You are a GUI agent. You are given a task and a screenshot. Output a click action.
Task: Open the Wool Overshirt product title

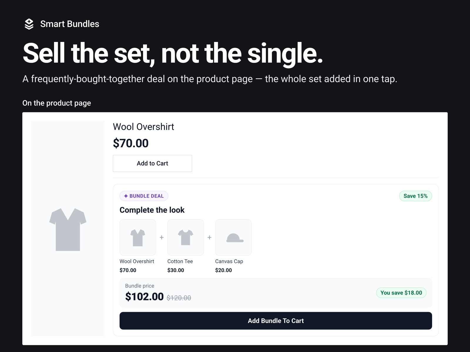tap(144, 127)
